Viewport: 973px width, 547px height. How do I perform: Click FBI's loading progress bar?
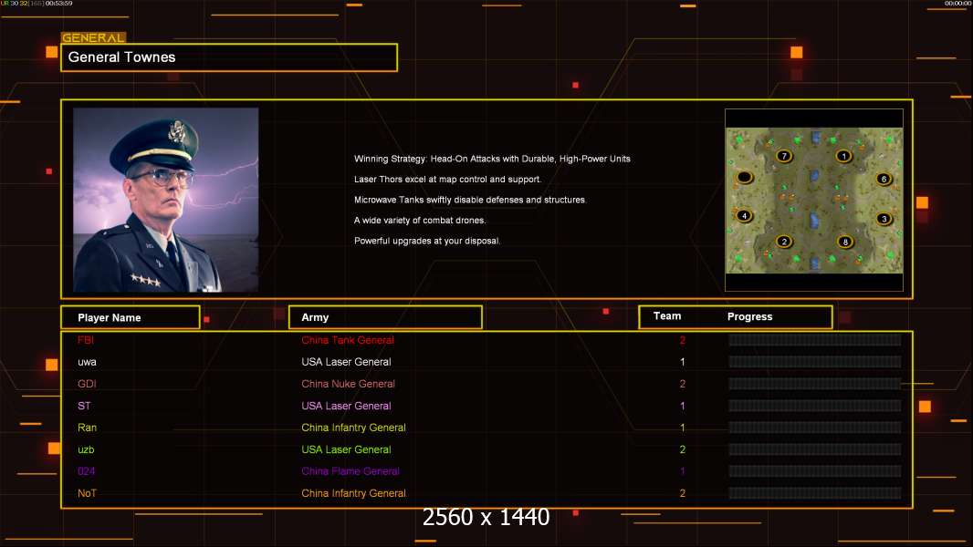click(x=815, y=340)
